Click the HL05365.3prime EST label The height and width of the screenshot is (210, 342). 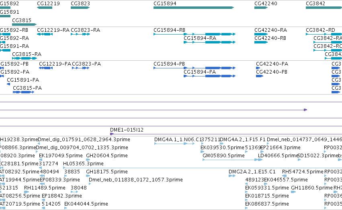83,164
